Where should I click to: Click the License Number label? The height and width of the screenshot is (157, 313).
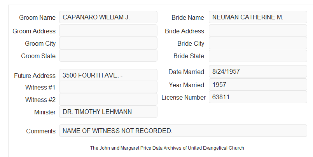[x=184, y=98]
